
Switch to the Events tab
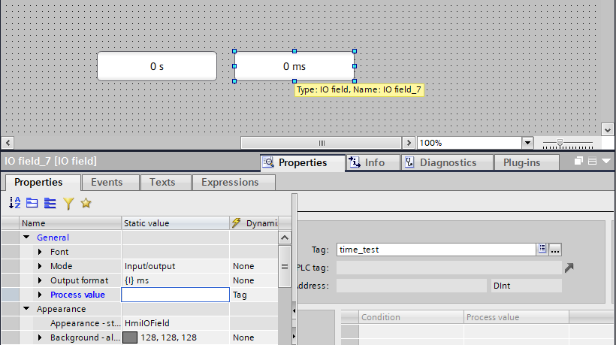(x=107, y=183)
